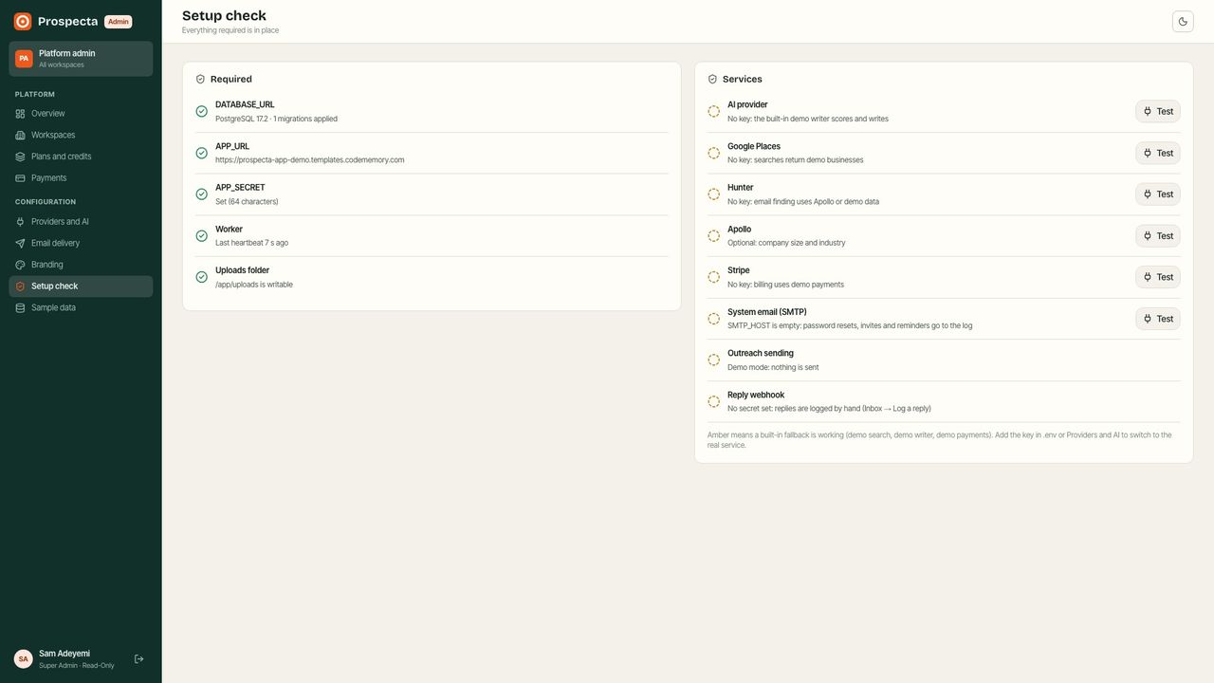The width and height of the screenshot is (1214, 683).
Task: Click the Prospecta logo icon
Action: [23, 21]
